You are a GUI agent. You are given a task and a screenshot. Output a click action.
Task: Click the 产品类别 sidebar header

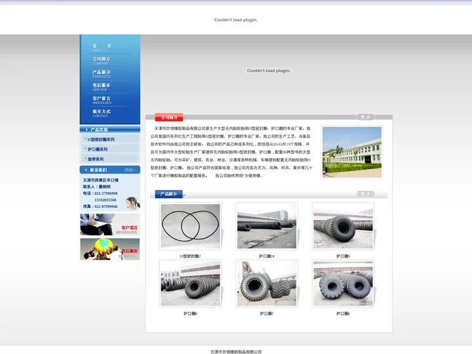(100, 129)
